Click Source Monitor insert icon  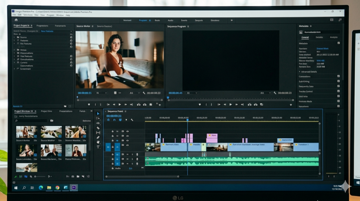point(139,104)
